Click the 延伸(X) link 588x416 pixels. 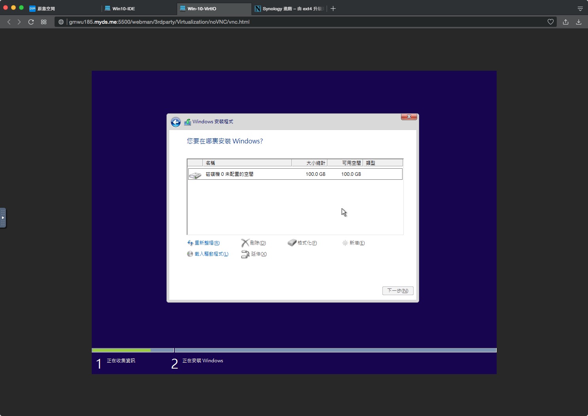tap(259, 254)
